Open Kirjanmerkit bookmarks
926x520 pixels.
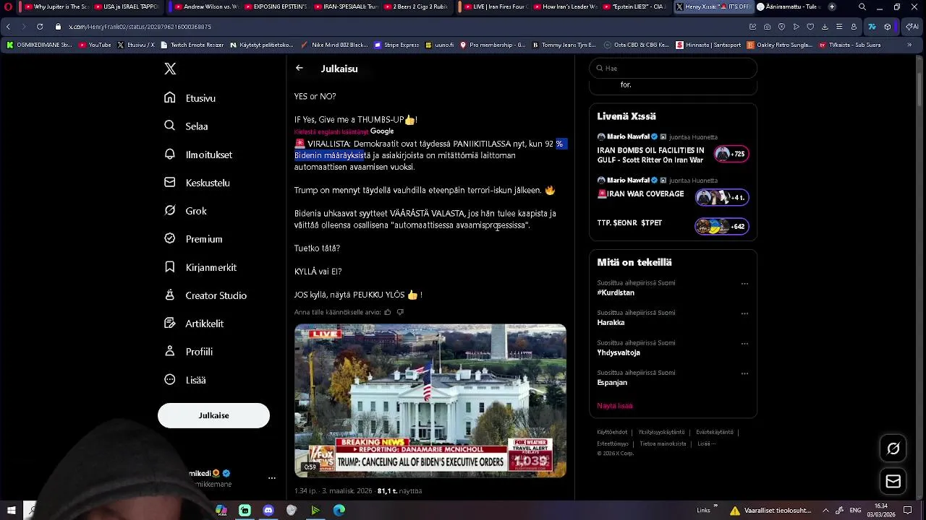click(x=200, y=267)
